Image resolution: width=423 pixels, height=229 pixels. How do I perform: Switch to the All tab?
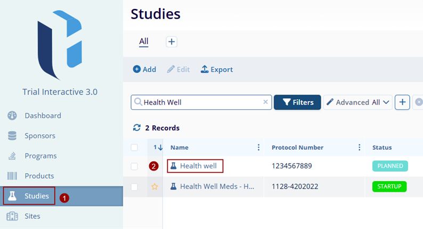(x=144, y=41)
